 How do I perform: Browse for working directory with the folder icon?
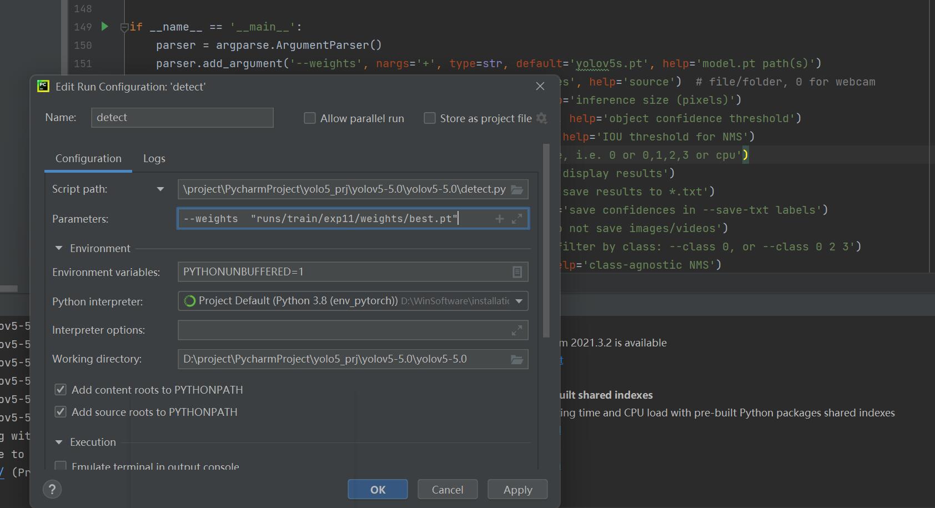coord(517,359)
